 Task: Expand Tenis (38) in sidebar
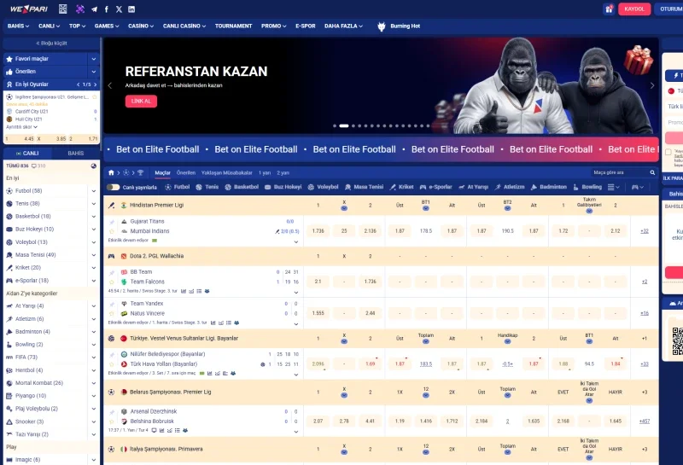(x=94, y=204)
